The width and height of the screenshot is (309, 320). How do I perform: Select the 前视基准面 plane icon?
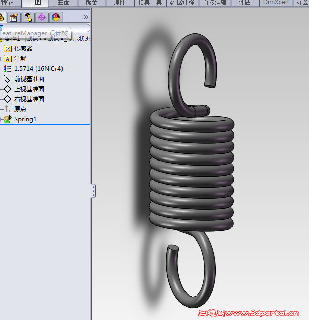coord(8,79)
